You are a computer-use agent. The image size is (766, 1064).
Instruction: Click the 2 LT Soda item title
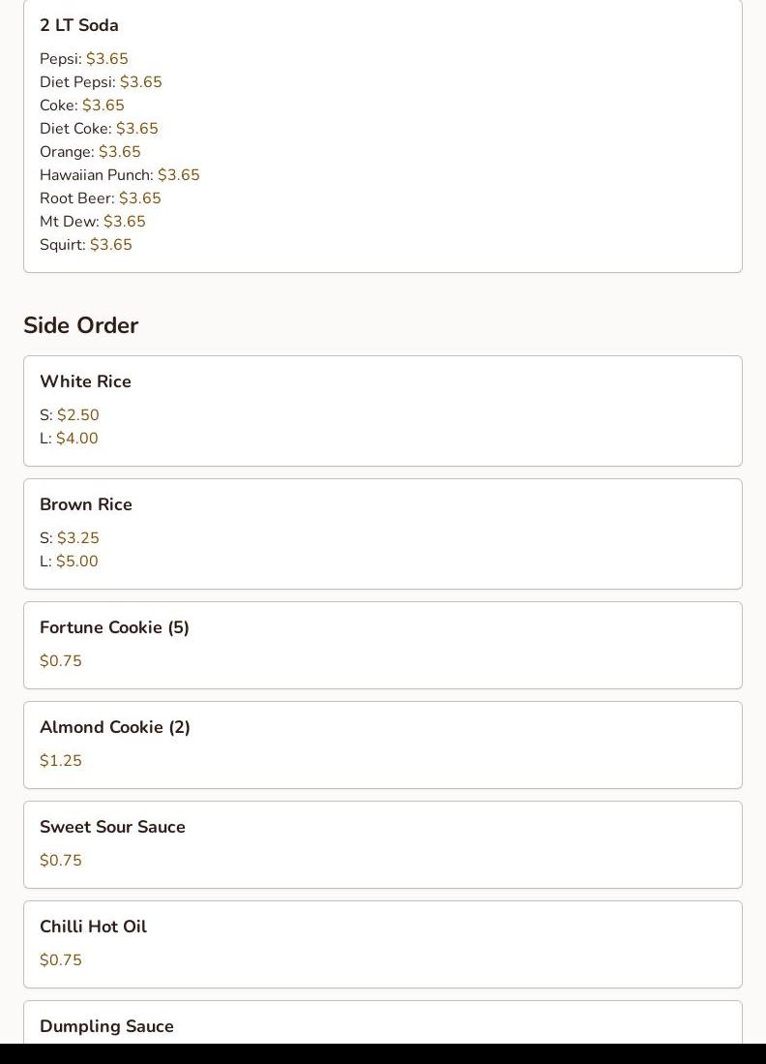[x=79, y=25]
